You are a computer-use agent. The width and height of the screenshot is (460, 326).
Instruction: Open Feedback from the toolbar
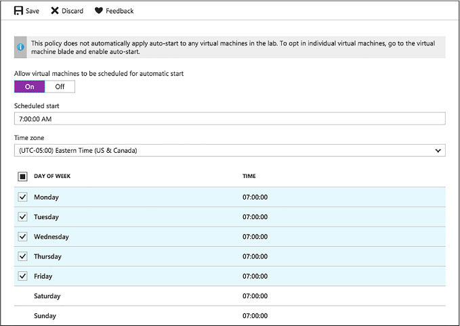(120, 11)
